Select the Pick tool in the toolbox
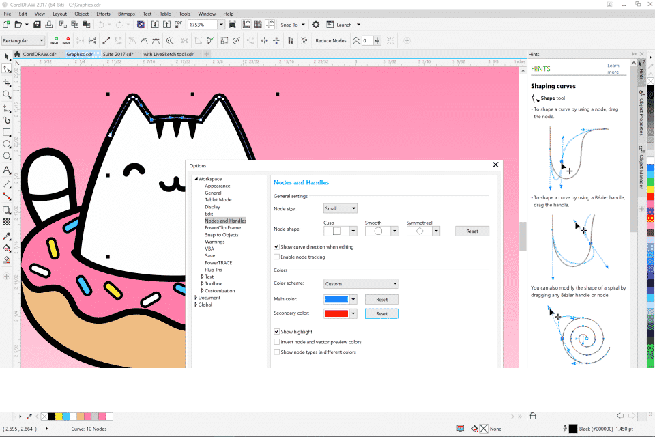 [7, 57]
